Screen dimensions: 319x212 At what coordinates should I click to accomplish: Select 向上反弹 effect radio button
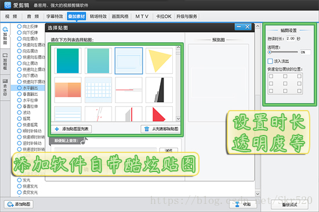tap(19, 27)
